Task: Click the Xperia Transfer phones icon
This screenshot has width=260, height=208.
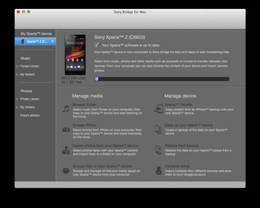Action: [x=158, y=109]
